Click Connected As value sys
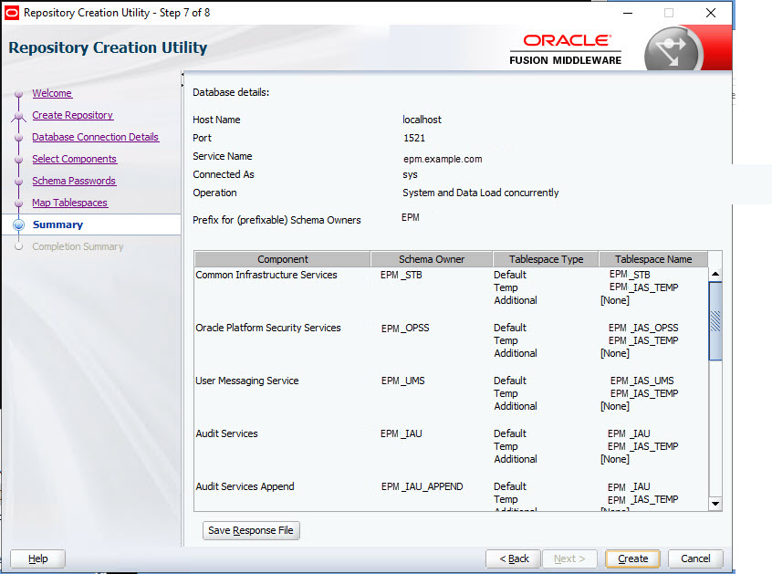This screenshot has width=772, height=574. pyautogui.click(x=410, y=175)
